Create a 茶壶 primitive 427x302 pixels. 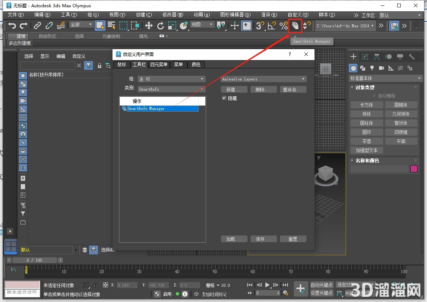[367, 141]
